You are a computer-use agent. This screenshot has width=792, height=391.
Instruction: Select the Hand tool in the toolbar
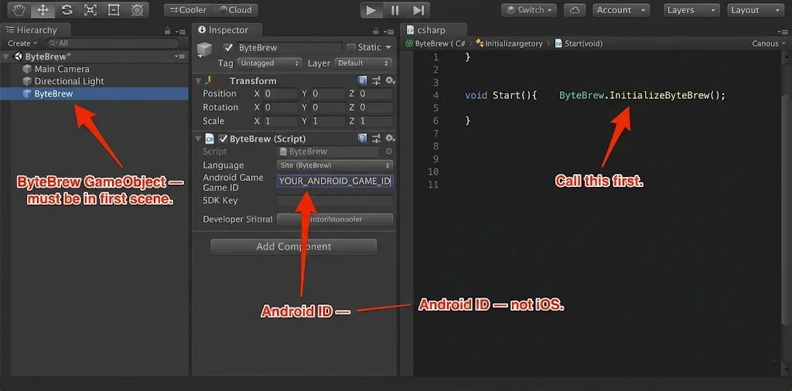point(19,9)
